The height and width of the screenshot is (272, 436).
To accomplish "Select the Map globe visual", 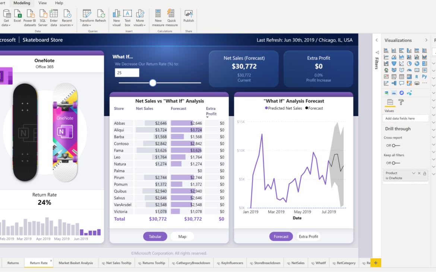I will pyautogui.click(x=386, y=70).
